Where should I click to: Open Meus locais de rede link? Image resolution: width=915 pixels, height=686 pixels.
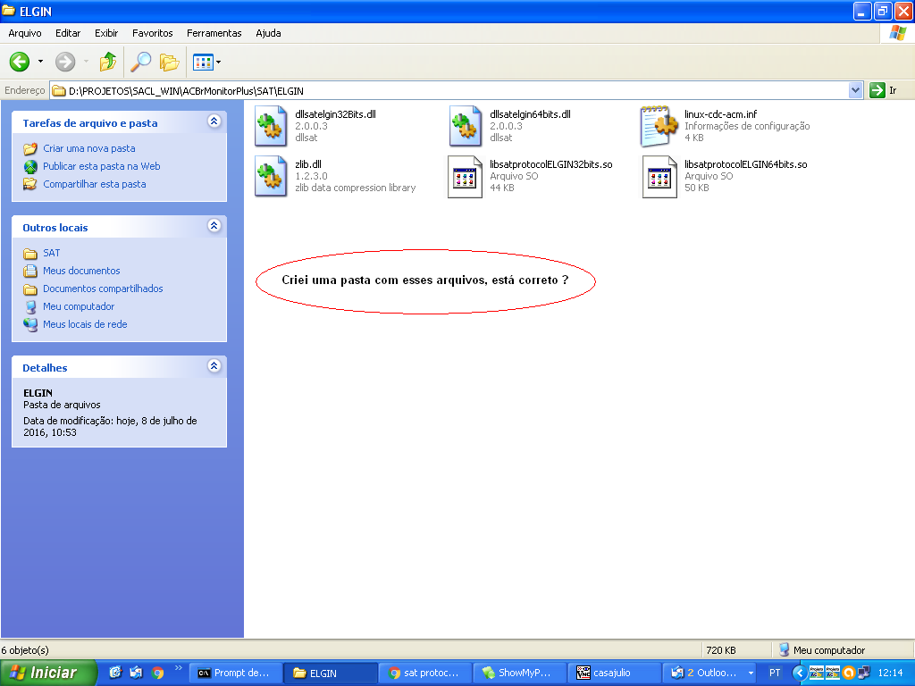(x=85, y=324)
